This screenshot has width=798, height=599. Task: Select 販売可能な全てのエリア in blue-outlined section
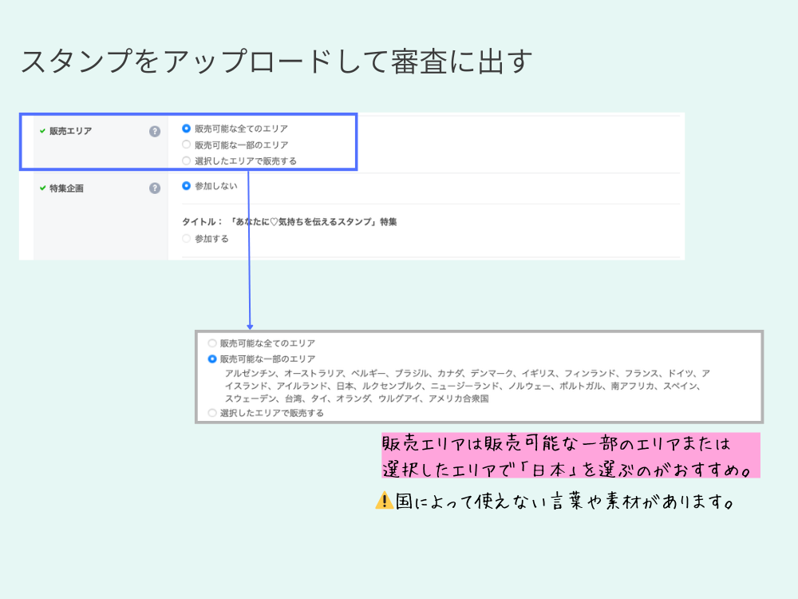coord(187,128)
